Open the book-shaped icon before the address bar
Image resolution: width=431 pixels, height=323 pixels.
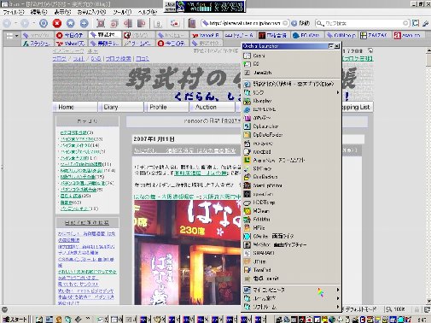point(192,23)
